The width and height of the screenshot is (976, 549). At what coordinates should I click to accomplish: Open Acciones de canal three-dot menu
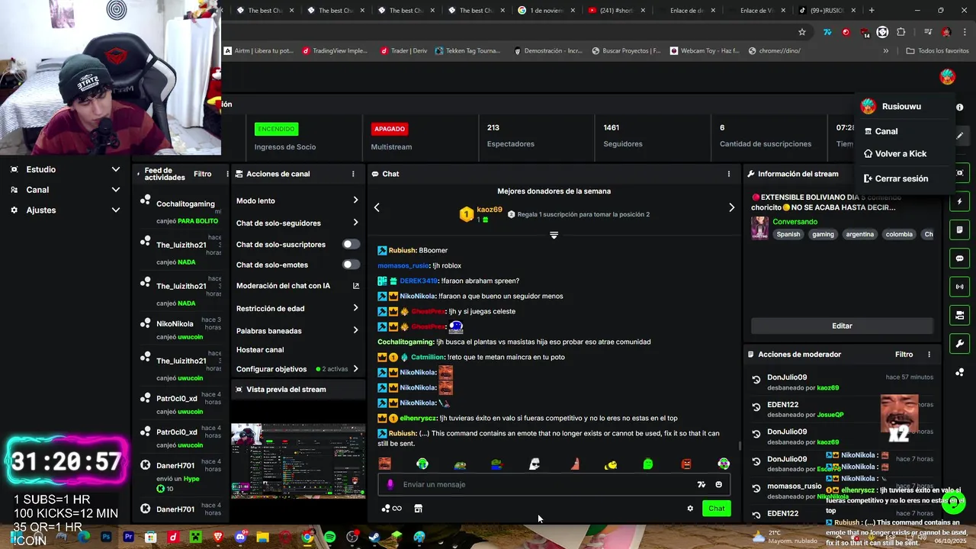click(x=353, y=174)
